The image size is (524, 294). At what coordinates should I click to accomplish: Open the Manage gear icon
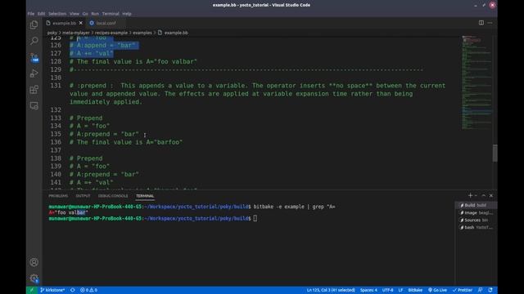tap(34, 278)
